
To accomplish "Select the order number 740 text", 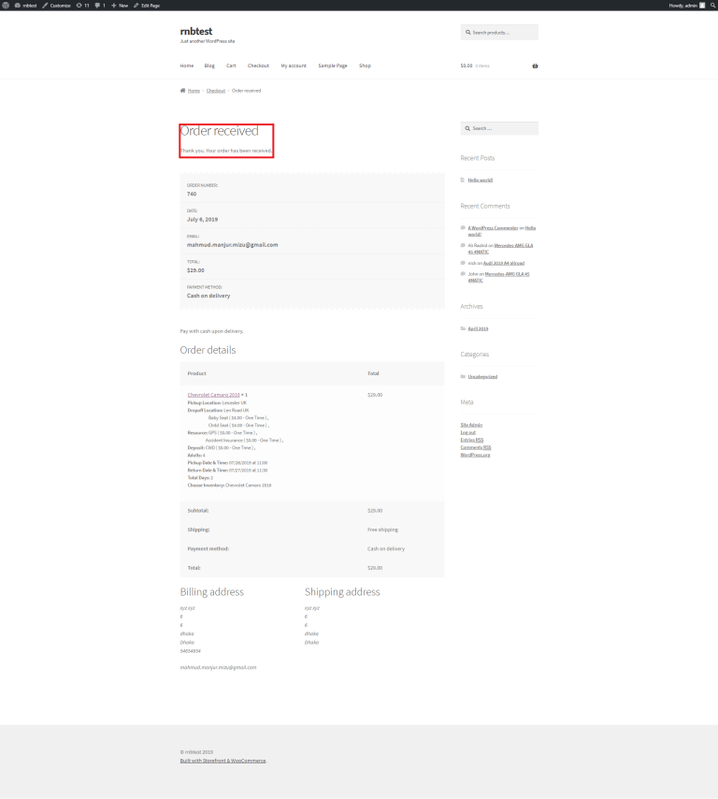I will tap(192, 194).
